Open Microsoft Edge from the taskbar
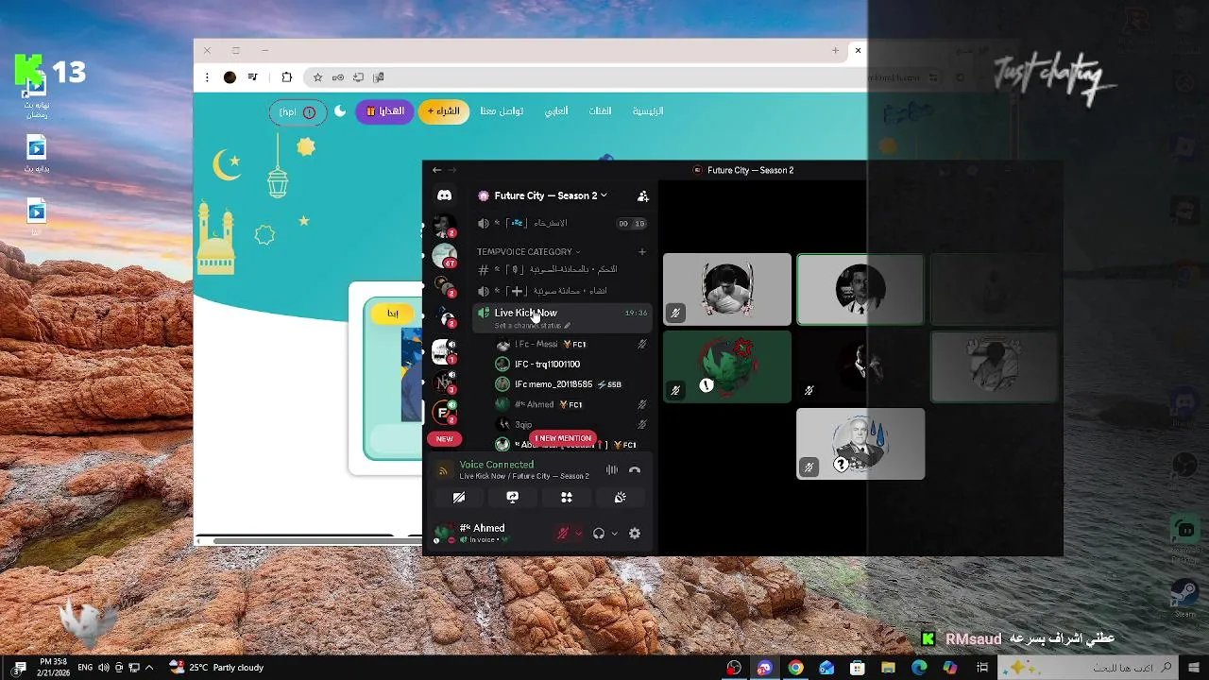The width and height of the screenshot is (1209, 680). point(919,668)
